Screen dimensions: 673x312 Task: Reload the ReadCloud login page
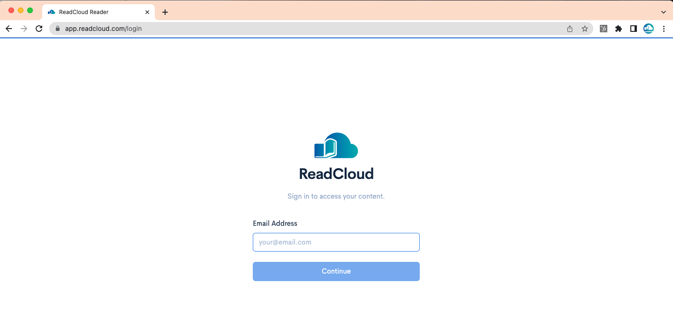39,29
